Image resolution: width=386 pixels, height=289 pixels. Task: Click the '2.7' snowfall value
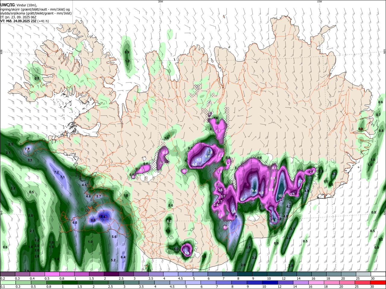tap(220, 202)
